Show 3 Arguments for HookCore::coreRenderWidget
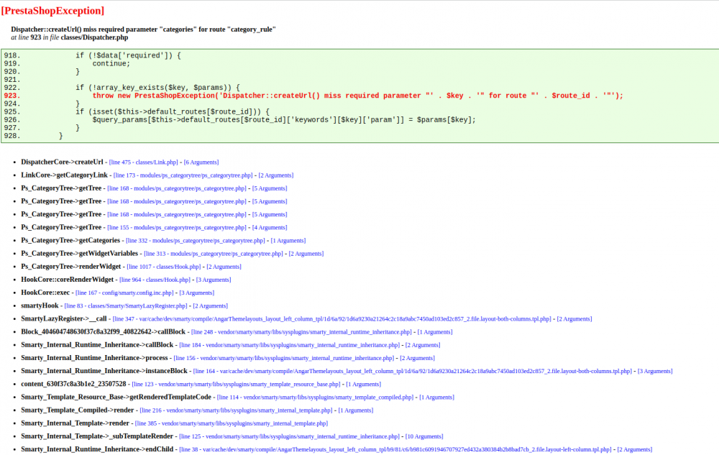 coord(214,280)
